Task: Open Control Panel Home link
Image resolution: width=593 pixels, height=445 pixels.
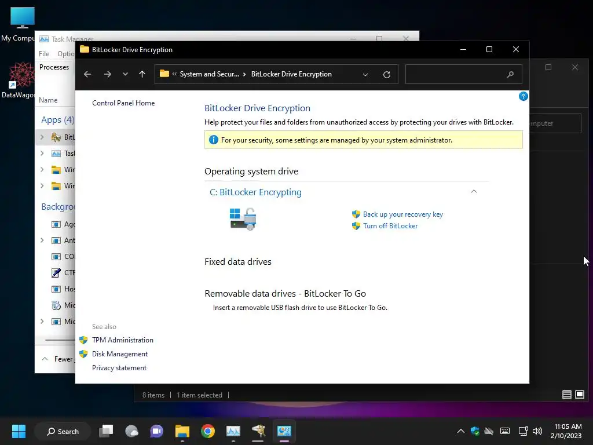Action: click(x=123, y=103)
